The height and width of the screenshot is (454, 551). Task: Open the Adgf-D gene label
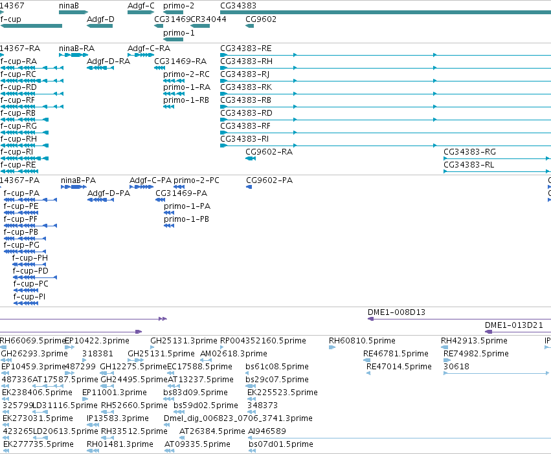tap(100, 19)
